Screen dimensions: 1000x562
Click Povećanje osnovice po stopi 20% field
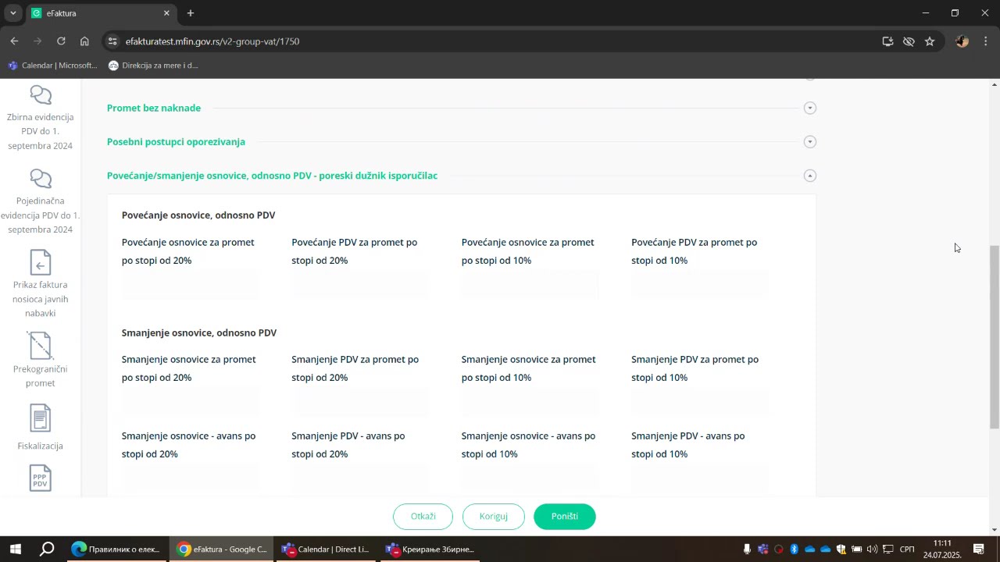190,286
